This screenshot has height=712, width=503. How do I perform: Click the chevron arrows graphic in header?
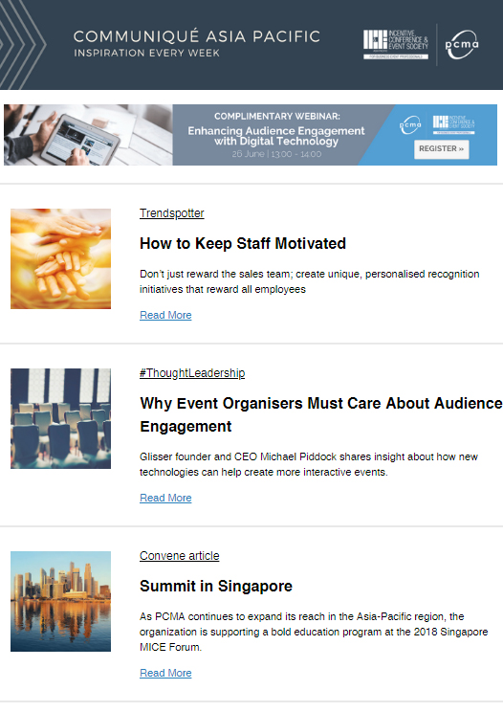(23, 44)
